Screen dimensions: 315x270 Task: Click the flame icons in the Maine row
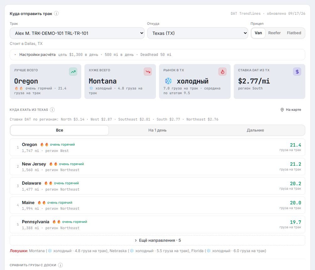point(42,202)
